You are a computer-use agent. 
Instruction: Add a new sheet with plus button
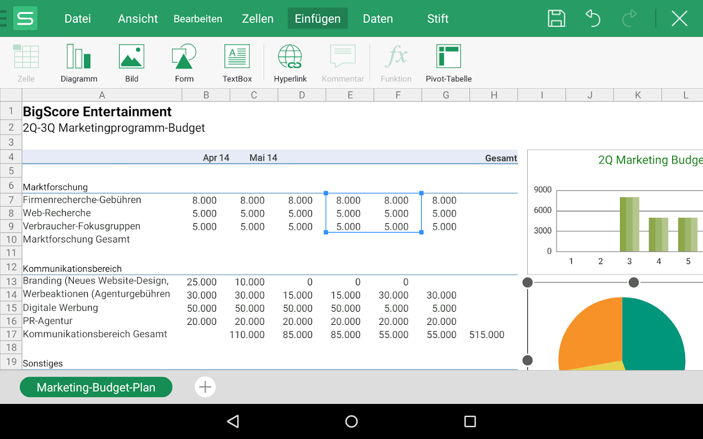click(x=205, y=387)
